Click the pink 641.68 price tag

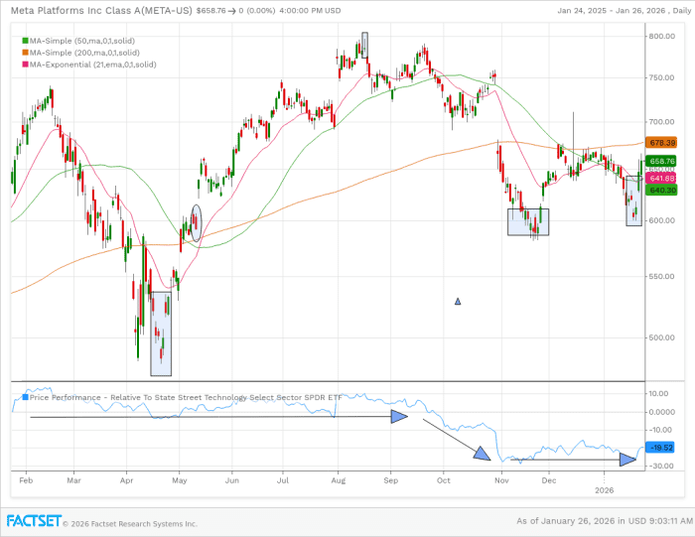click(662, 178)
